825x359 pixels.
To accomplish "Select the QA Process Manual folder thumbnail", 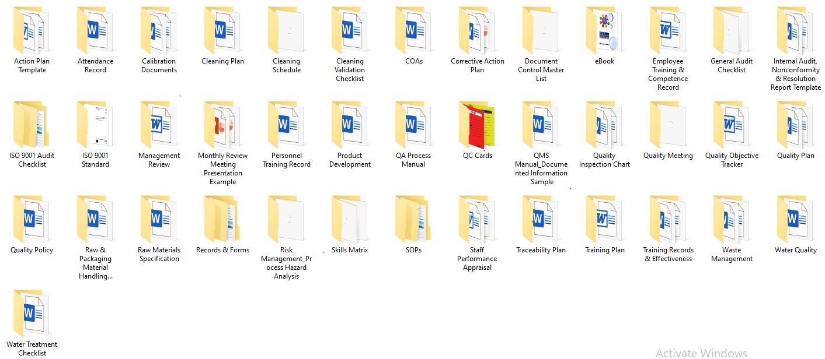I will (x=413, y=125).
